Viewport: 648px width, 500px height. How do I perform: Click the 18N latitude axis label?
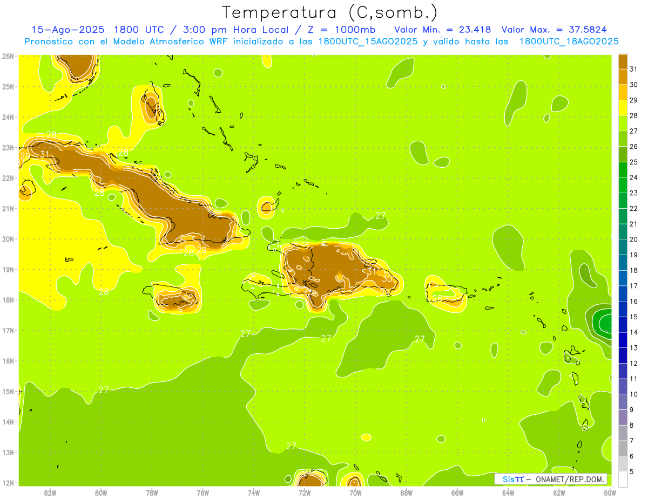[x=8, y=300]
